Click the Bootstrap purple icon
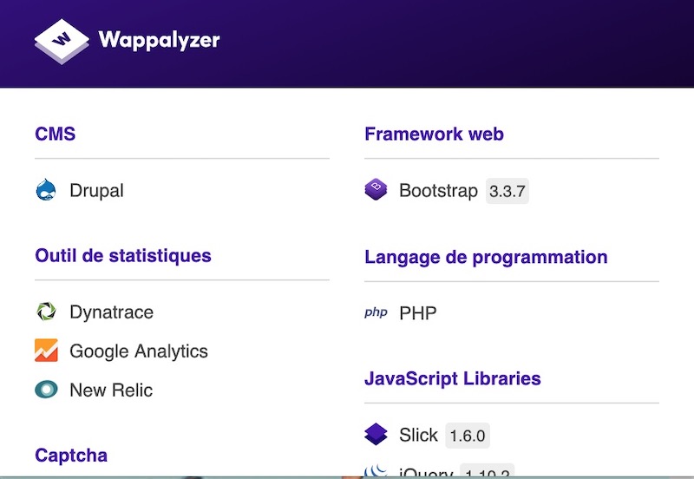The height and width of the screenshot is (479, 694). tap(376, 190)
